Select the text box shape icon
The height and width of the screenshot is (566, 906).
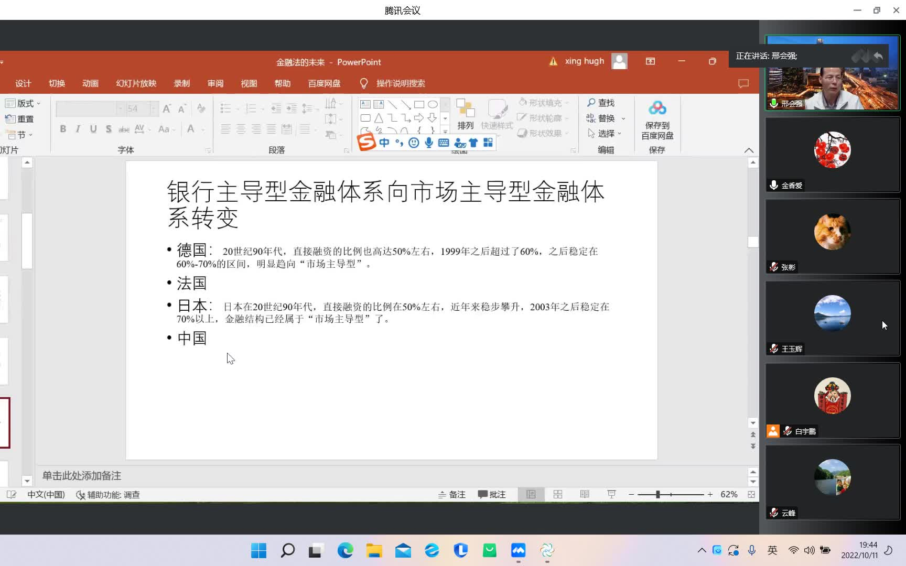click(x=365, y=104)
